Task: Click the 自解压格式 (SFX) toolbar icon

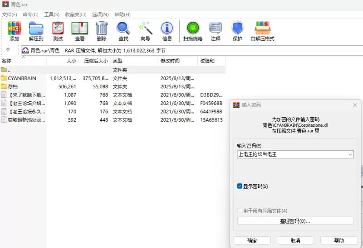Action: [x=263, y=29]
